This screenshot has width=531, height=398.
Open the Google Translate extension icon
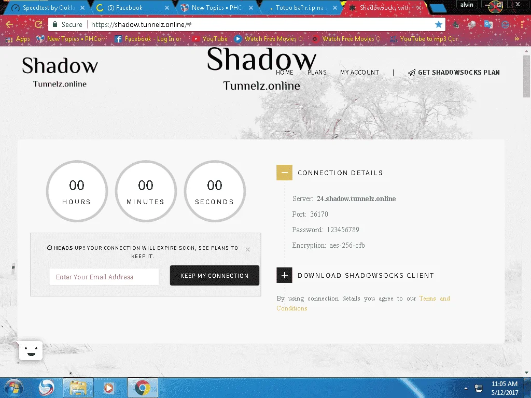pos(488,24)
